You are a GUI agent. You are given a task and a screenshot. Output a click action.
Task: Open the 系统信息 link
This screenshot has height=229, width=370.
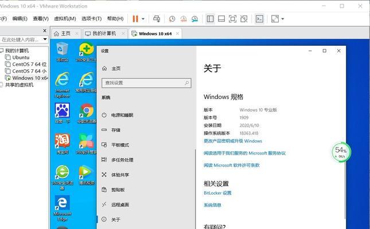point(212,205)
